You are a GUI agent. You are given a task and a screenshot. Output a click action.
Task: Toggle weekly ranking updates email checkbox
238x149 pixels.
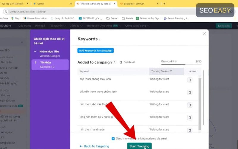click(x=113, y=139)
